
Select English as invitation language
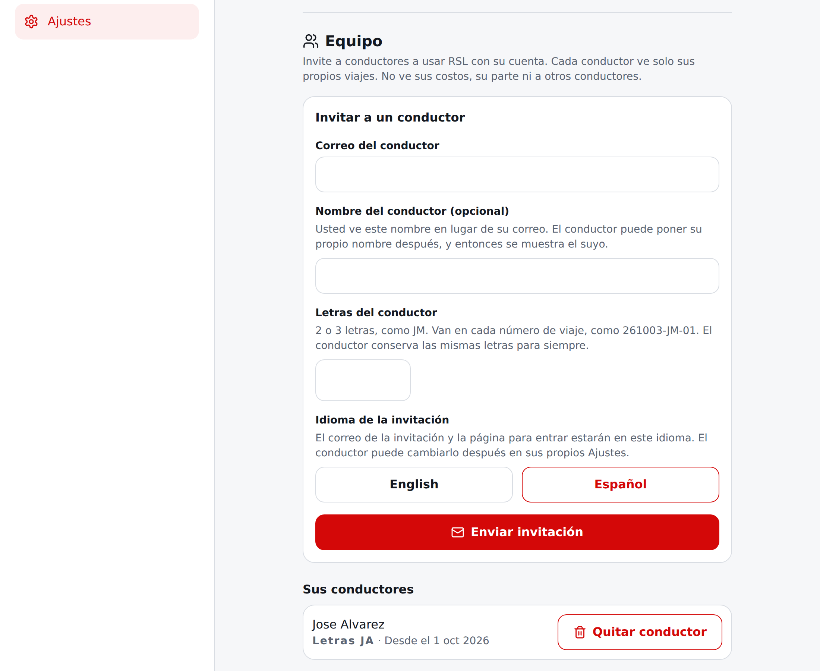click(414, 485)
